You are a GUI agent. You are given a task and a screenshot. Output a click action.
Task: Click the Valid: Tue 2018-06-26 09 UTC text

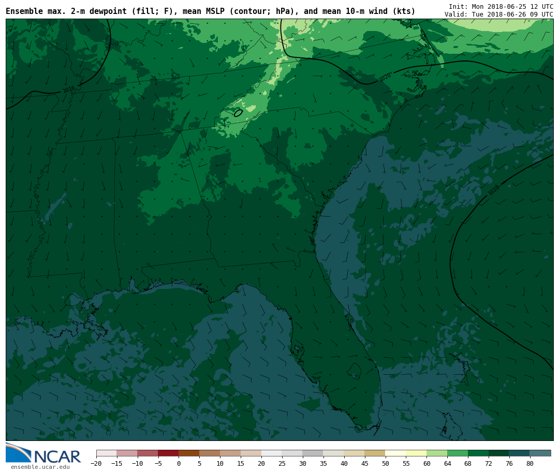tap(498, 14)
